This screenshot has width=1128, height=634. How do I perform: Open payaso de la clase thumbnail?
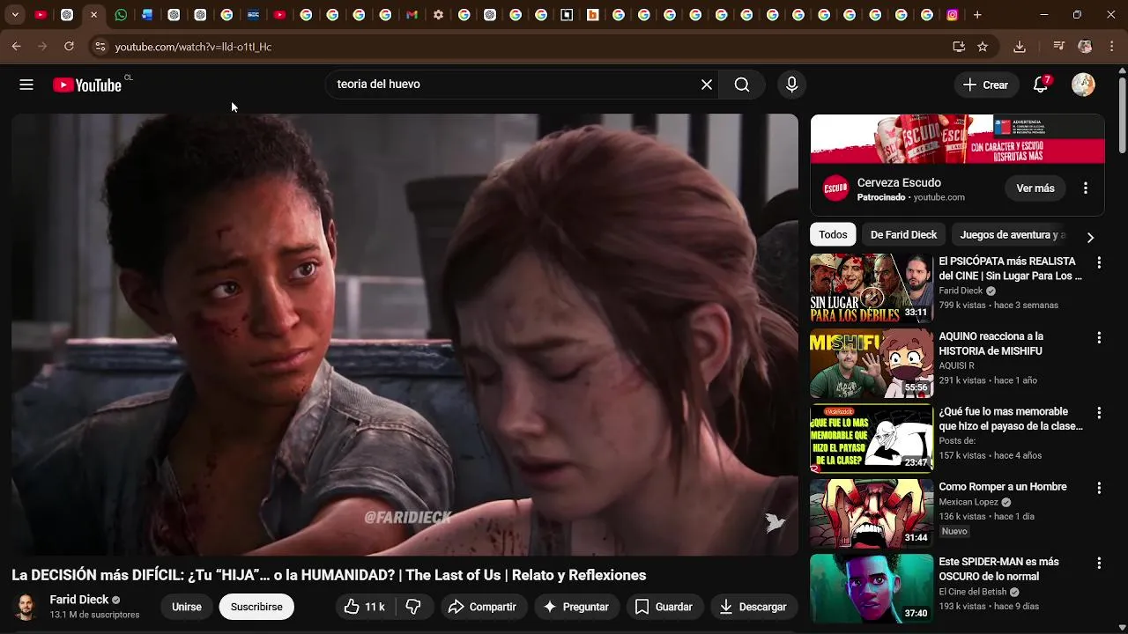pyautogui.click(x=872, y=439)
